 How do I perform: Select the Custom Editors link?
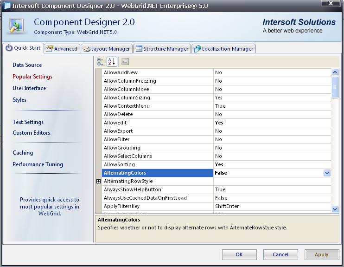click(32, 133)
